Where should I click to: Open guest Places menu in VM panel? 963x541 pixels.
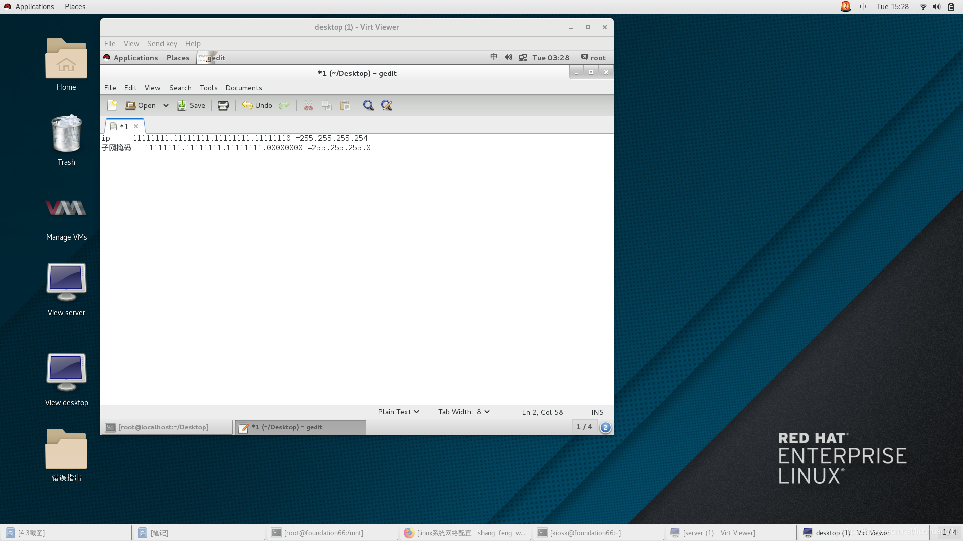(178, 58)
